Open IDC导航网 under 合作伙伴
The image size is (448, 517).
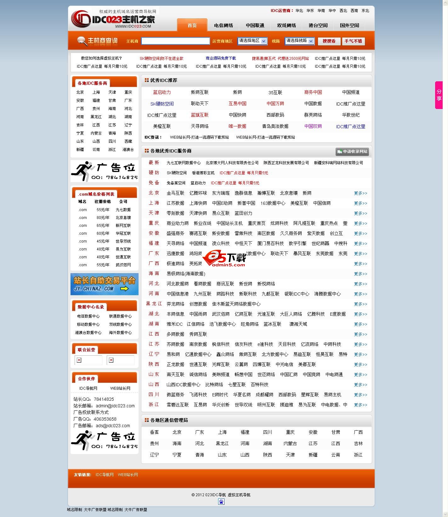point(88,388)
